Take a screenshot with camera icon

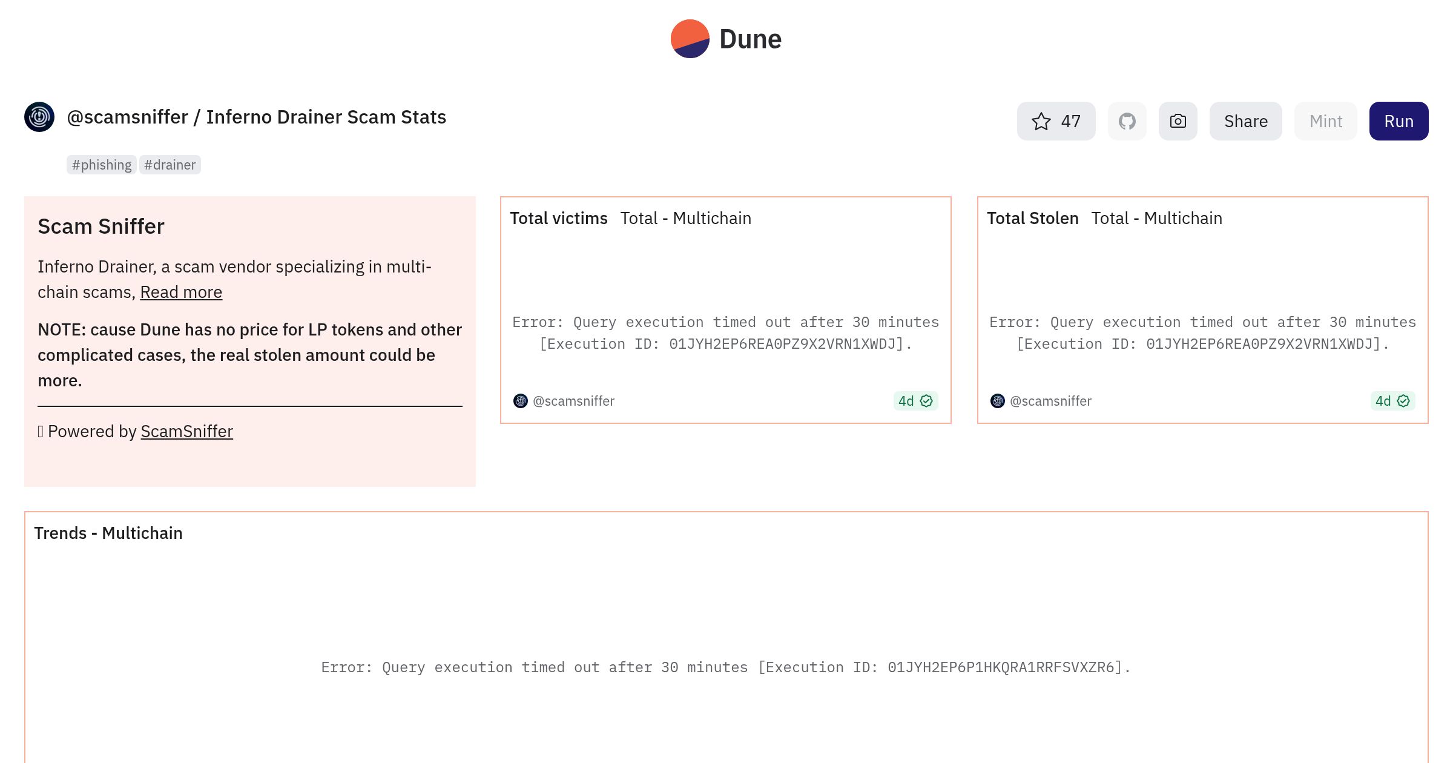click(x=1178, y=121)
